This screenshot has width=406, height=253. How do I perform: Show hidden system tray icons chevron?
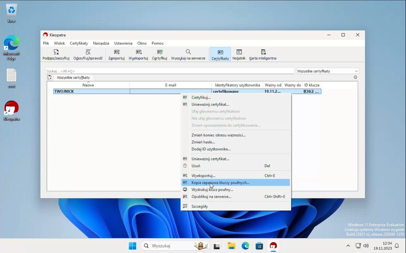[x=348, y=246]
